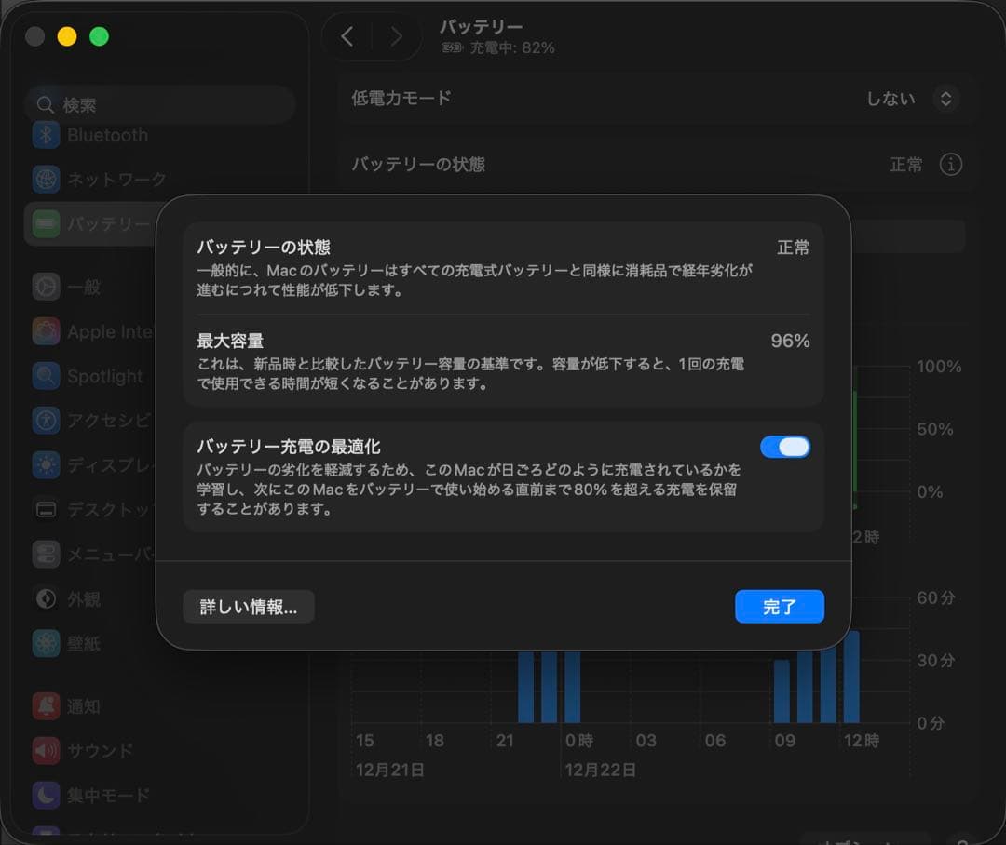
Task: Select the 集中モード moon icon
Action: tap(46, 795)
